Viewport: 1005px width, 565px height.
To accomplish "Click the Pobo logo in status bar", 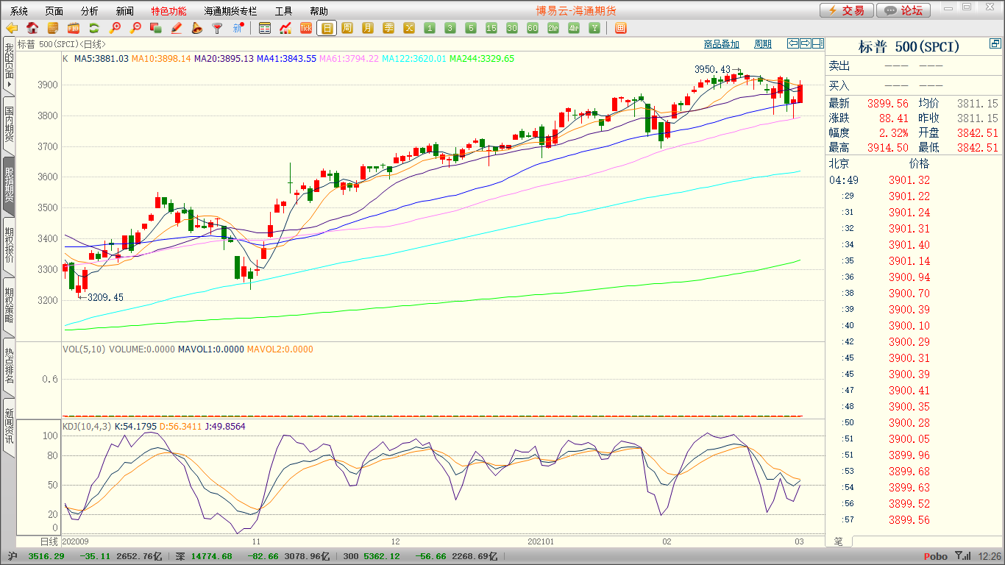I will pos(935,556).
